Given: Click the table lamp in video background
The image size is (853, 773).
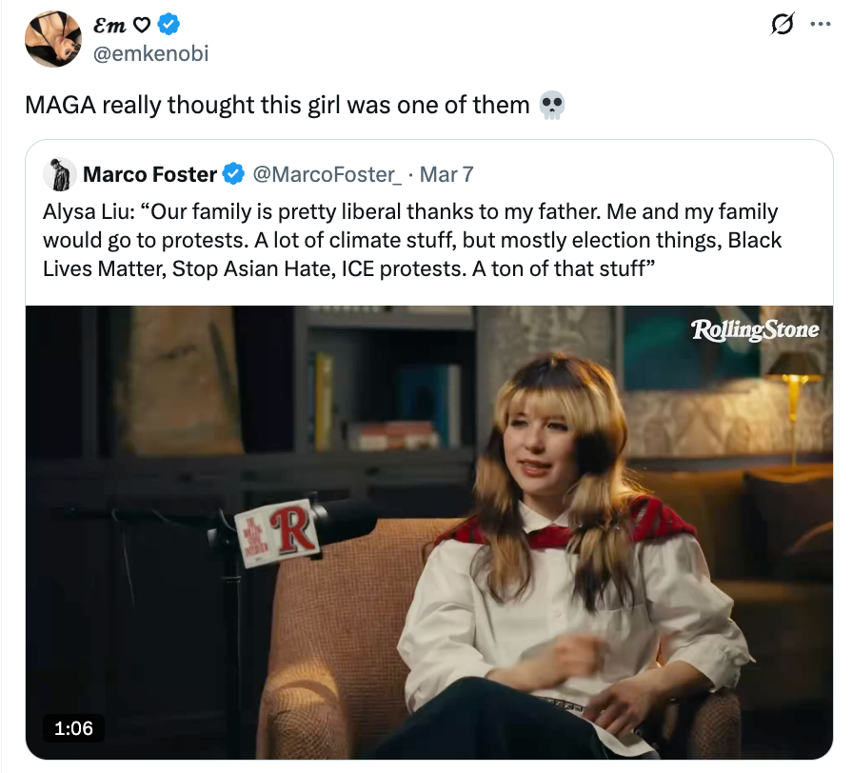Looking at the screenshot, I should (792, 379).
